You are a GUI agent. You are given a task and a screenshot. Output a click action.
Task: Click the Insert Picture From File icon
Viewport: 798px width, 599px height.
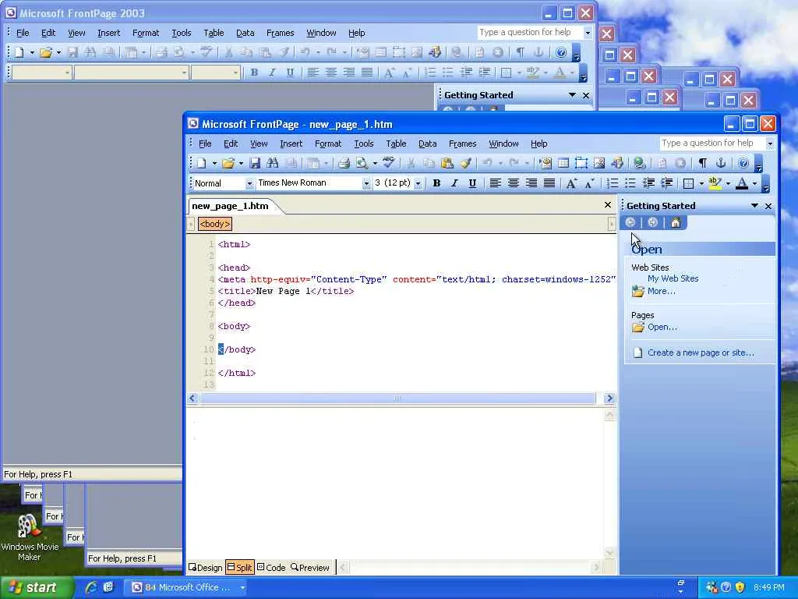(x=599, y=163)
